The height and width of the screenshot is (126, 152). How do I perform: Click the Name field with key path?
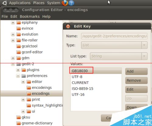114,36
